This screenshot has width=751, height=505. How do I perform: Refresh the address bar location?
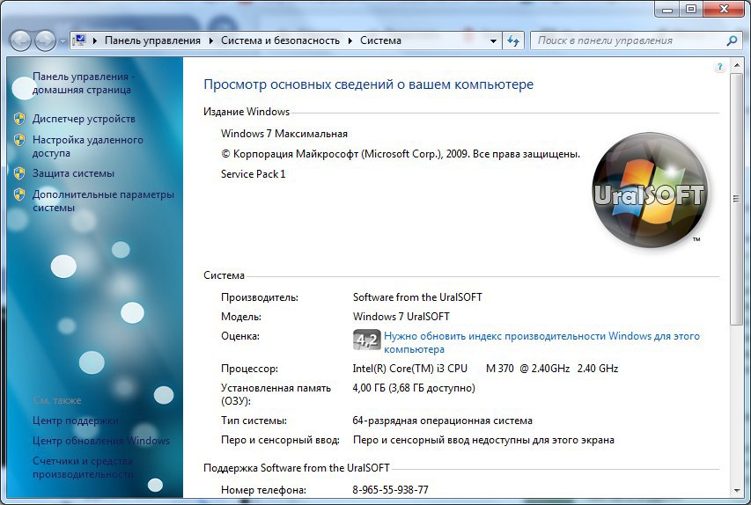tap(513, 40)
